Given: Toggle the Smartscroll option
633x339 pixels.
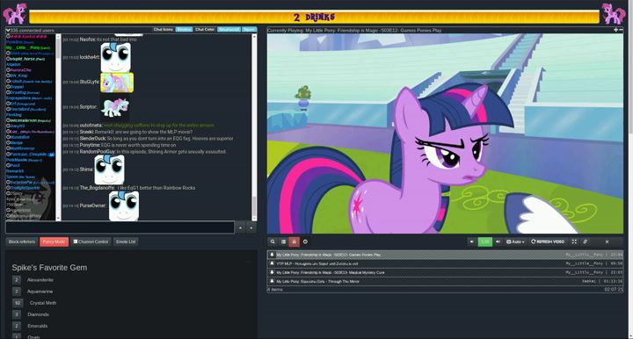Looking at the screenshot, I should click(229, 30).
